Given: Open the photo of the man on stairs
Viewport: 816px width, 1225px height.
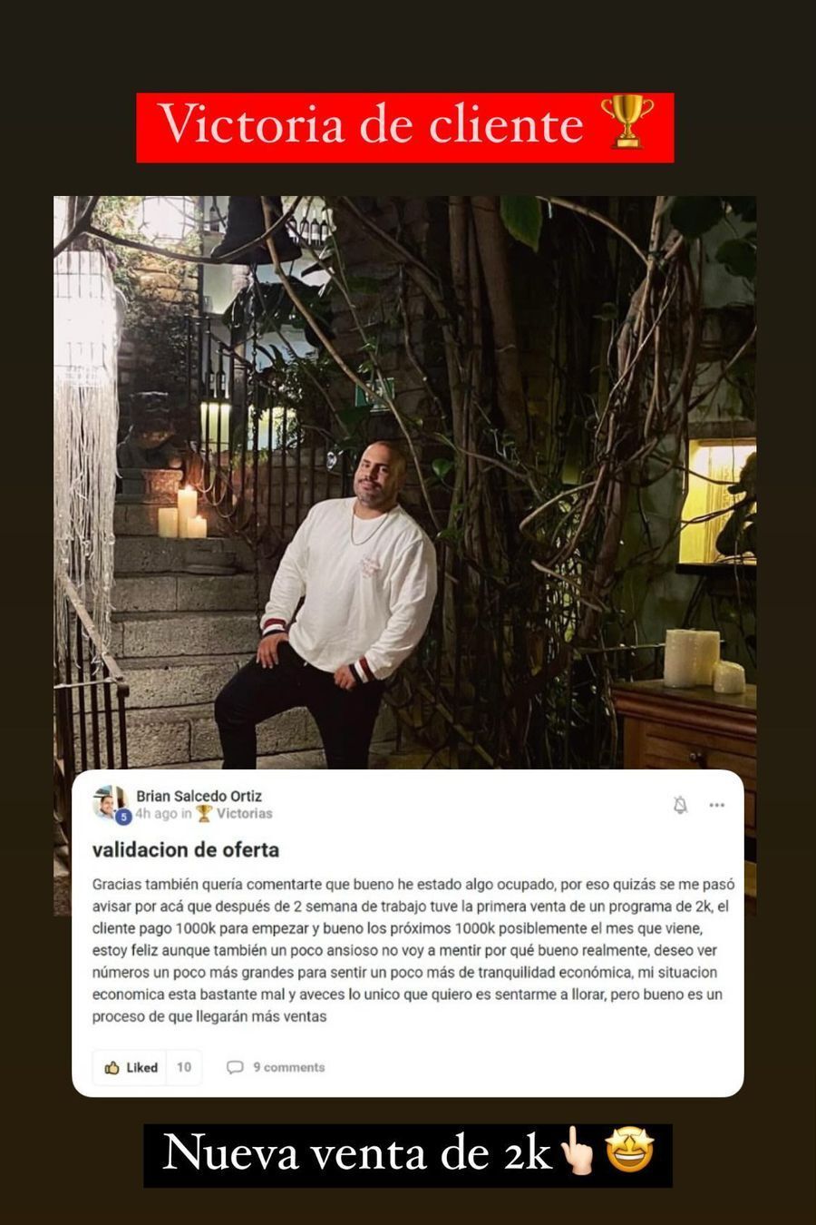Looking at the screenshot, I should 404,483.
